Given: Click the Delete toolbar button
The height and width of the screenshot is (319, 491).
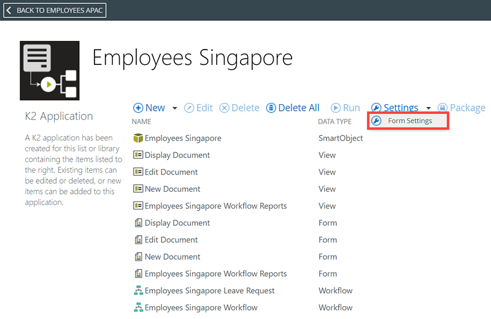Looking at the screenshot, I should coord(239,108).
